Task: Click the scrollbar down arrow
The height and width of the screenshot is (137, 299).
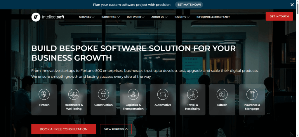Action: point(297,135)
